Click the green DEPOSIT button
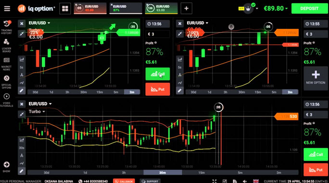Viewport: 329px width, 183px height. pos(309,9)
